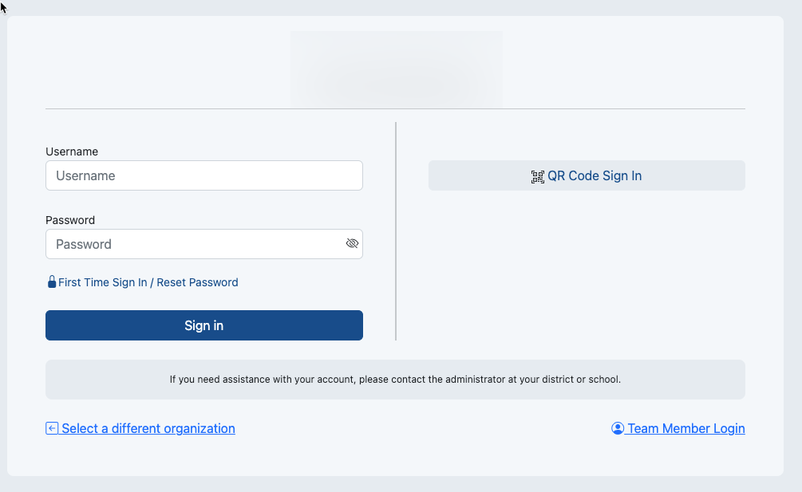The width and height of the screenshot is (802, 492).
Task: Click the user profile icon for Team Member
Action: tap(618, 428)
